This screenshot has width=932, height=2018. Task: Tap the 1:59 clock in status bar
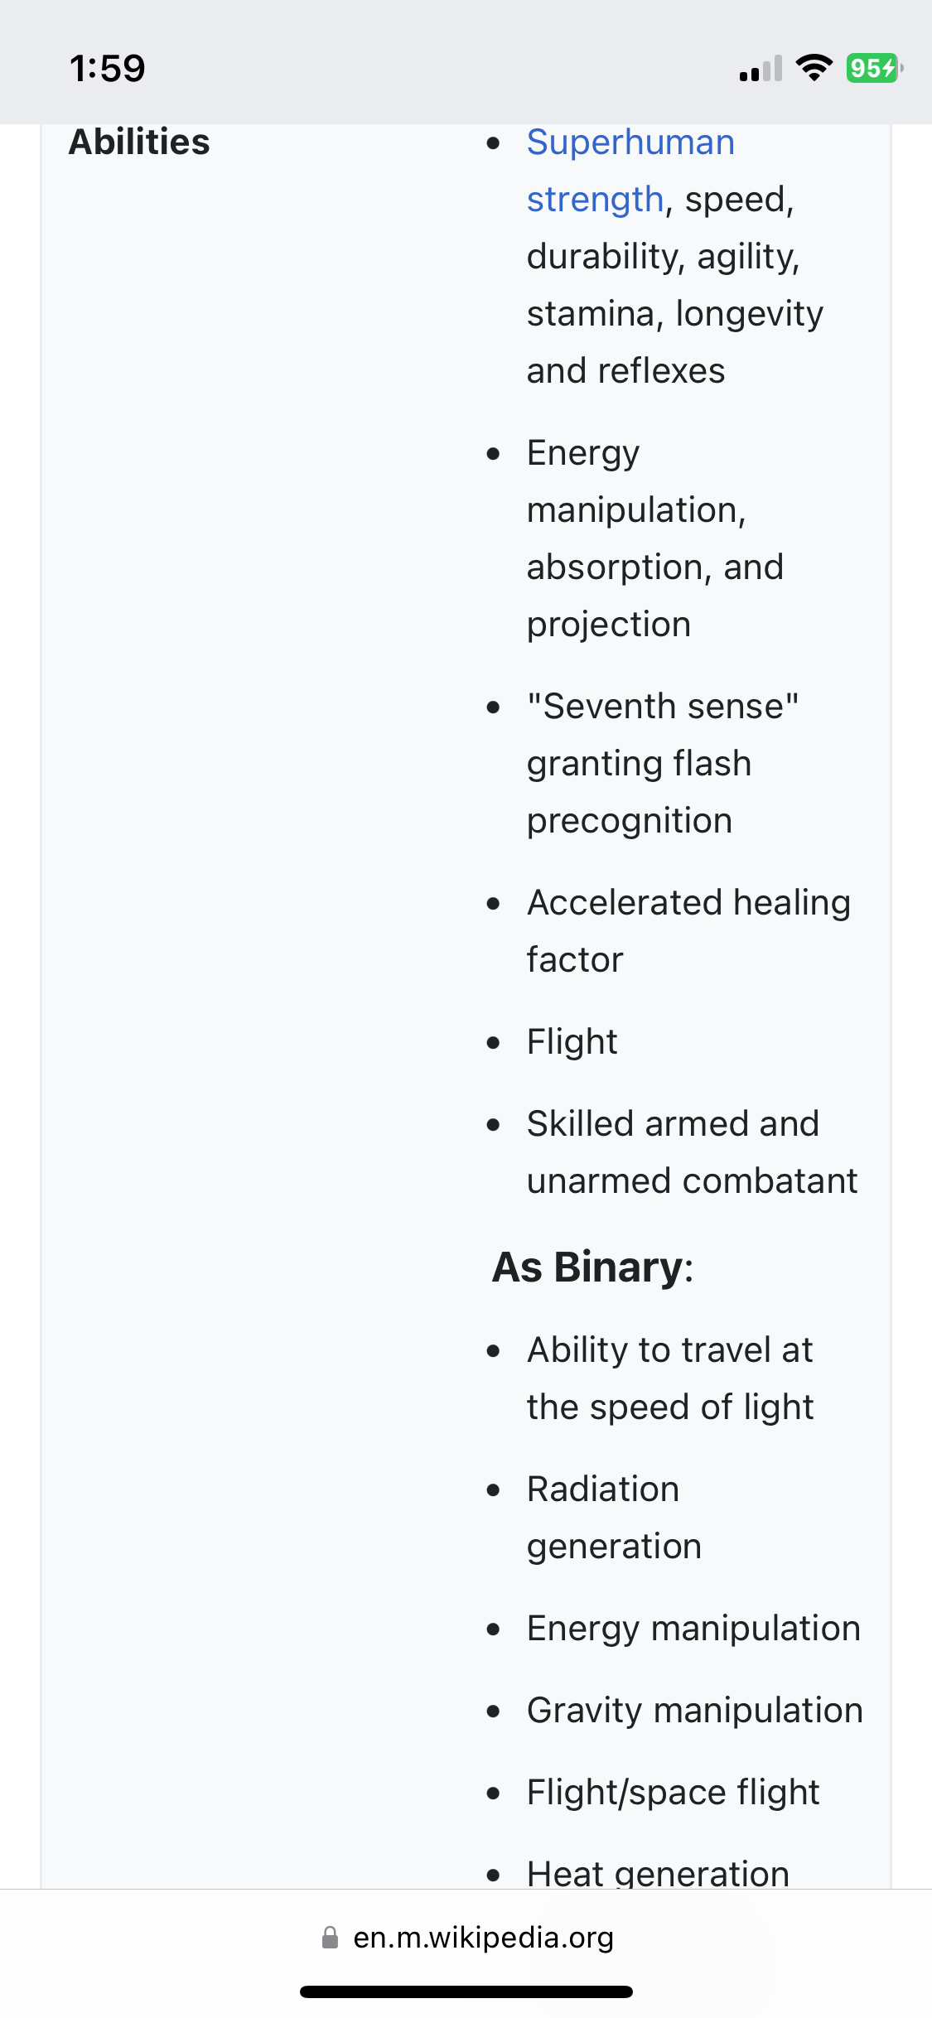(x=108, y=68)
